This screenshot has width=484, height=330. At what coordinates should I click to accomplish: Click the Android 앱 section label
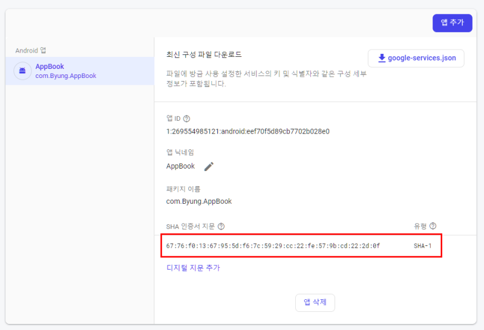click(31, 50)
